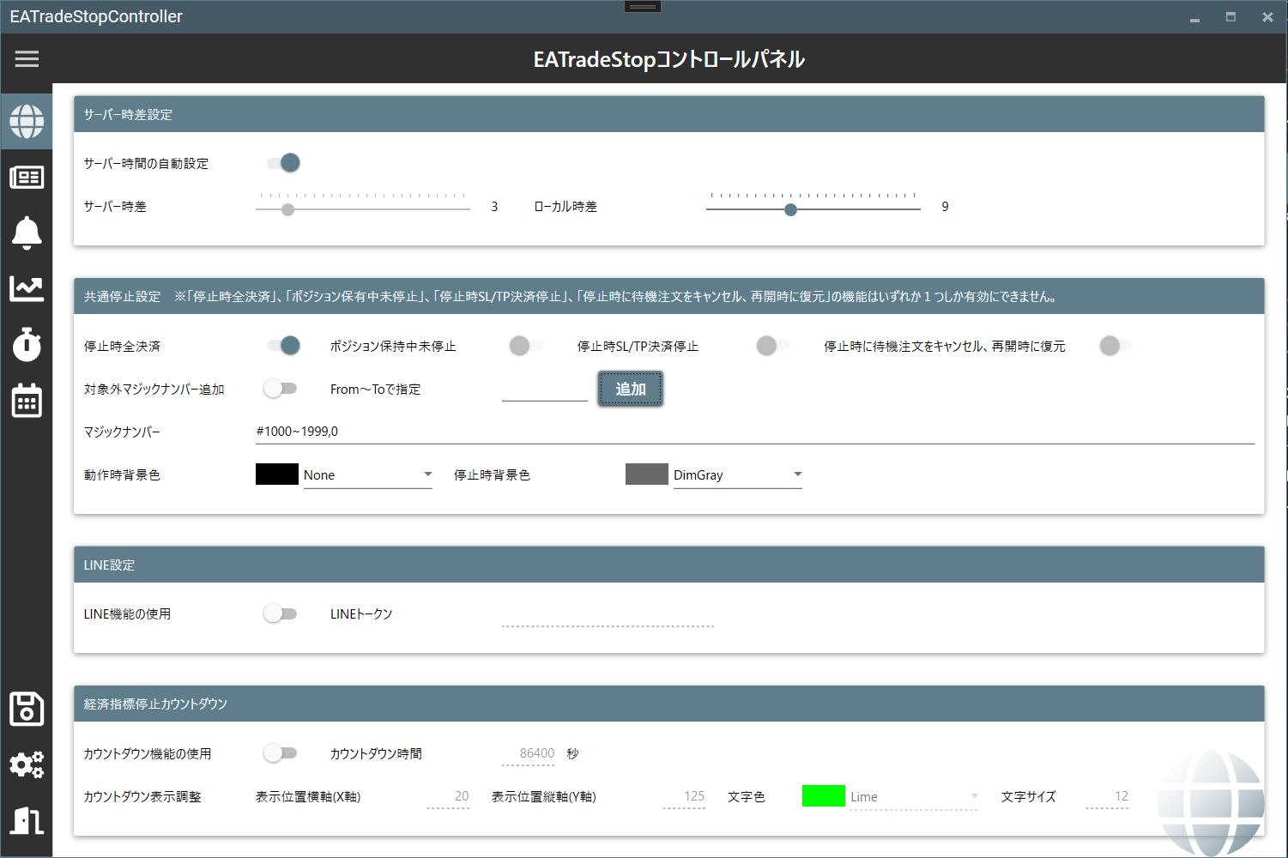Enable the LINE機能の使用 toggle
This screenshot has height=858, width=1288.
click(280, 613)
